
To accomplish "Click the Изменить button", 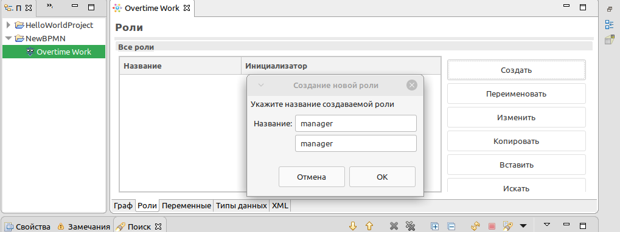I will tap(516, 118).
